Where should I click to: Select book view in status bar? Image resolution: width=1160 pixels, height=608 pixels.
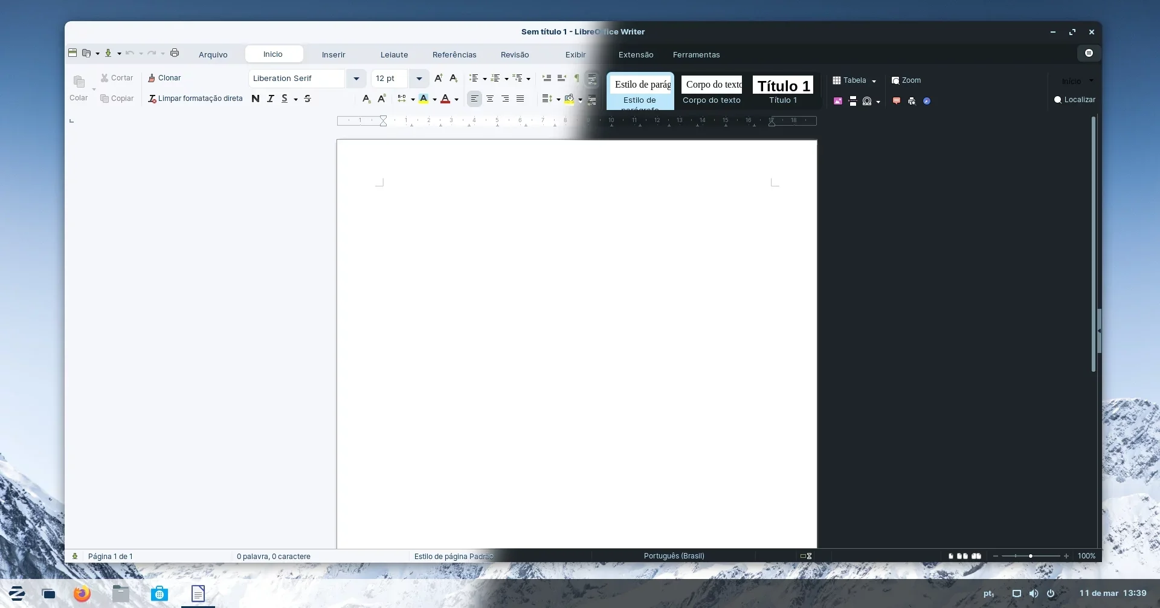tap(976, 556)
